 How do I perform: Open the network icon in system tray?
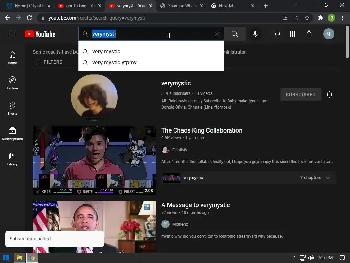[x=303, y=258]
